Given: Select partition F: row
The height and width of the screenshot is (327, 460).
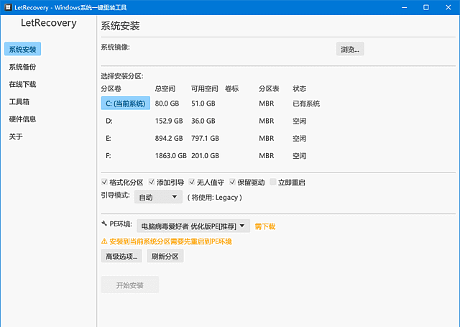Looking at the screenshot, I should click(109, 155).
